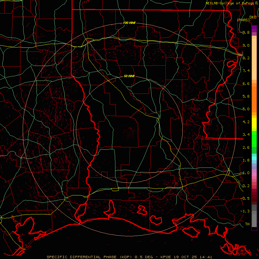Pick the pink band near 1.0 on scale

pos(254,174)
